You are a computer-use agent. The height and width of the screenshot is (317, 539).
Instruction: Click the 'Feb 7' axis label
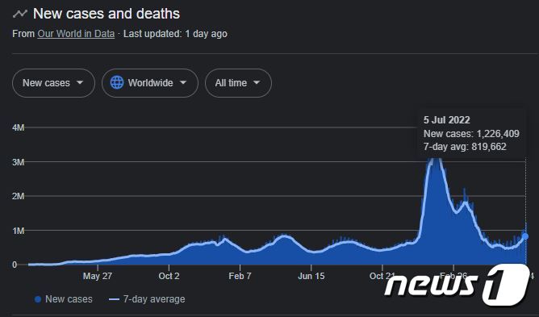[240, 276]
